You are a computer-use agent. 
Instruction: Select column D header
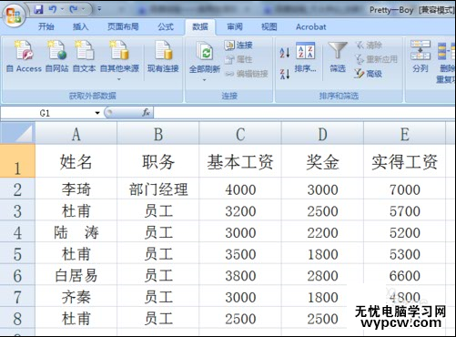click(322, 134)
